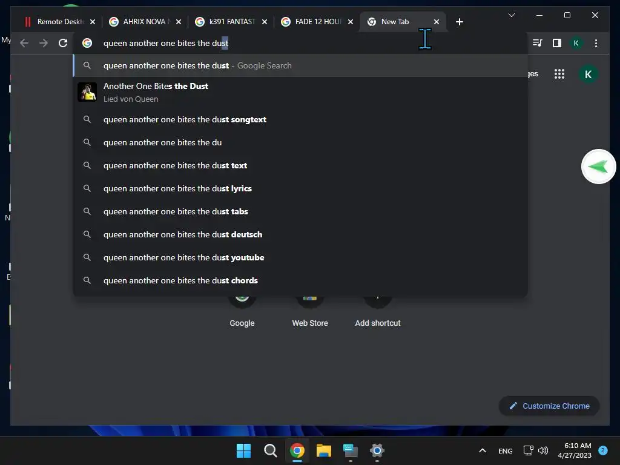
Task: Close the AHRIX NOVA tab
Action: pos(179,22)
